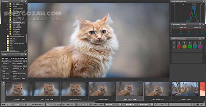
Task: Set a two-star rating
Action: [185, 43]
